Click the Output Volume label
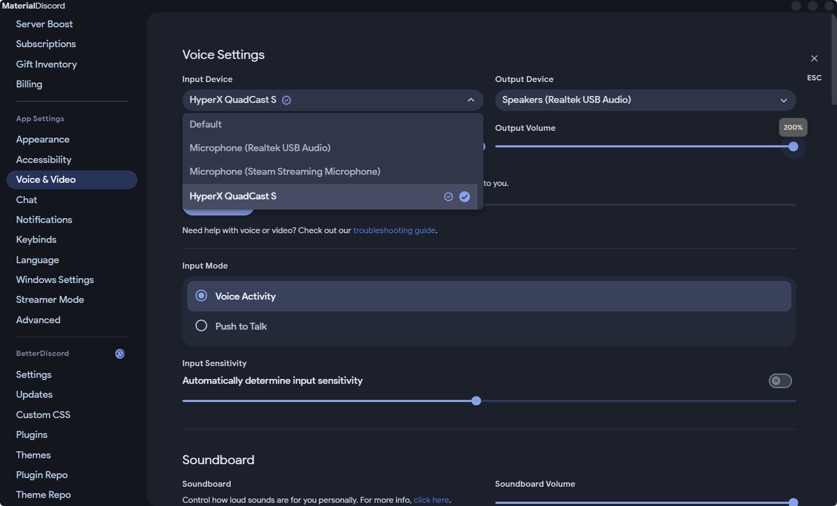The height and width of the screenshot is (506, 837). pyautogui.click(x=525, y=128)
